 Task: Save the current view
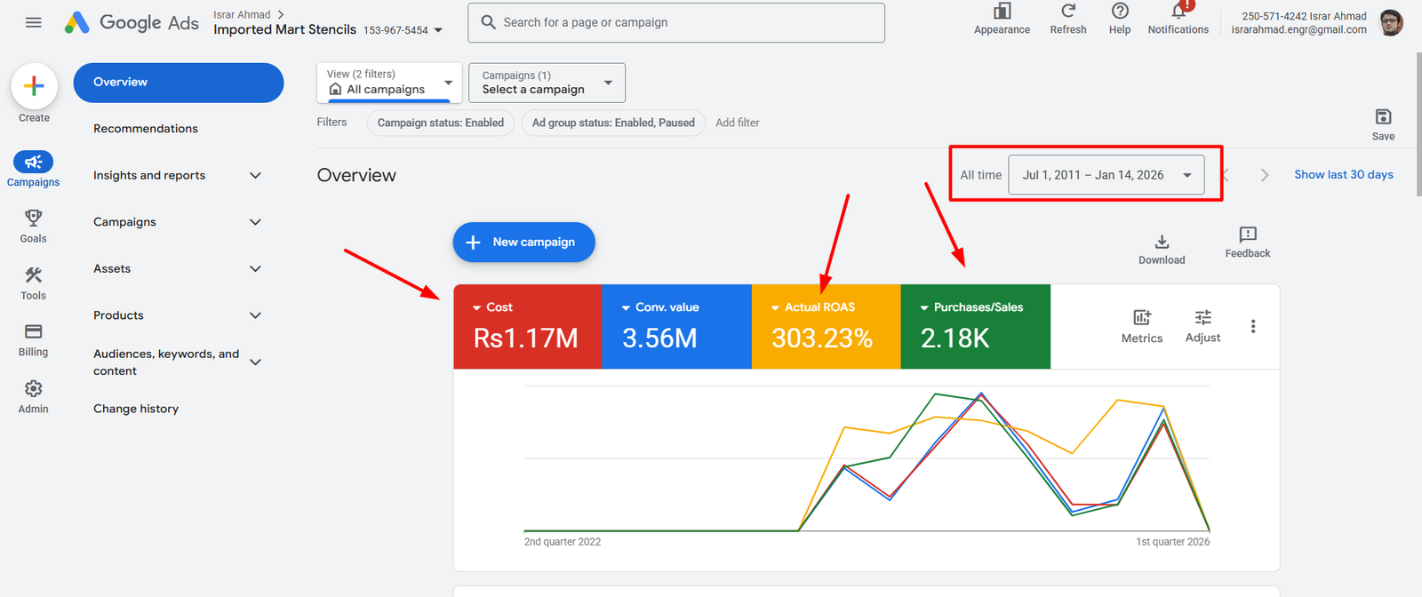coord(1383,117)
